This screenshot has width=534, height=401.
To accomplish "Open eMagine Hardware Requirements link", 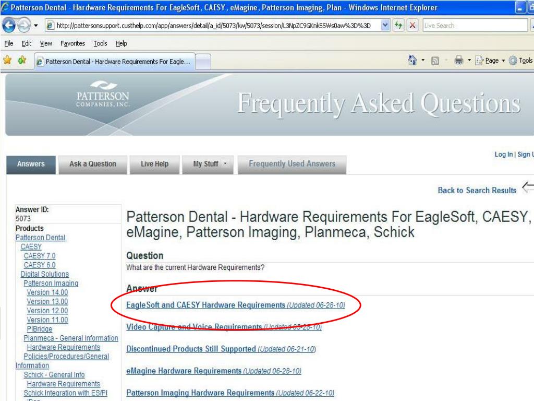I will [x=214, y=371].
